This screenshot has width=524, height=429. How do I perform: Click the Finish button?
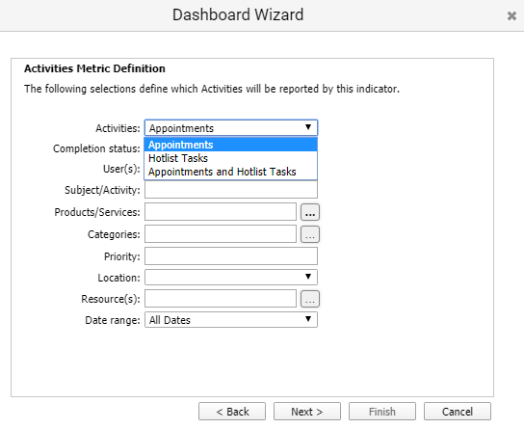click(382, 412)
